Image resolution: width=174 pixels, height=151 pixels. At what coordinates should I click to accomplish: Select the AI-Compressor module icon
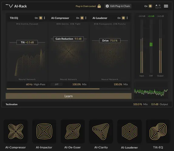[16, 131]
